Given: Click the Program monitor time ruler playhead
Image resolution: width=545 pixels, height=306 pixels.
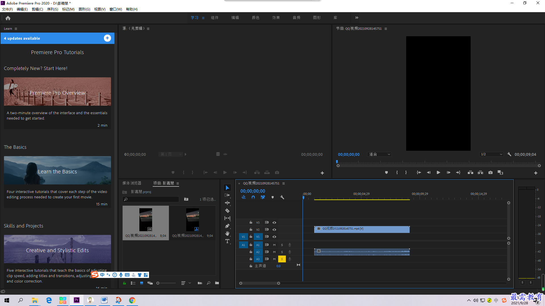Looking at the screenshot, I should click(x=337, y=162).
